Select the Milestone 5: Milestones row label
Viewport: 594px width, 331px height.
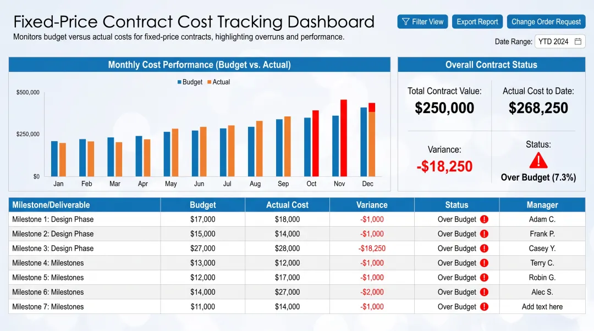click(48, 278)
